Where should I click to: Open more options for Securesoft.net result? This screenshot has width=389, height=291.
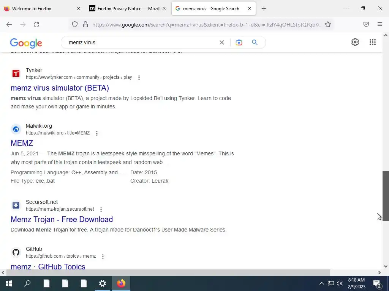click(101, 210)
